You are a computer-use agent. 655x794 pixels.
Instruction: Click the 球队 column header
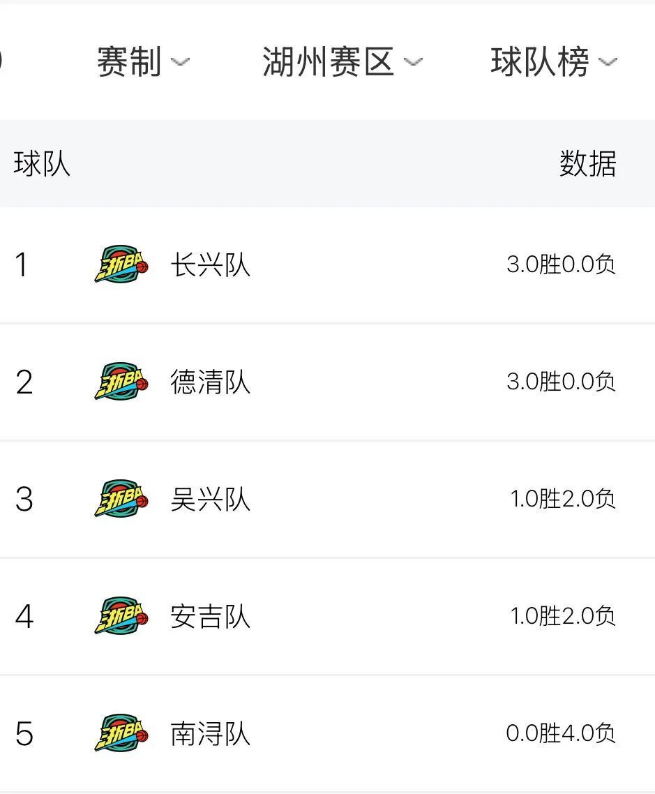(42, 163)
